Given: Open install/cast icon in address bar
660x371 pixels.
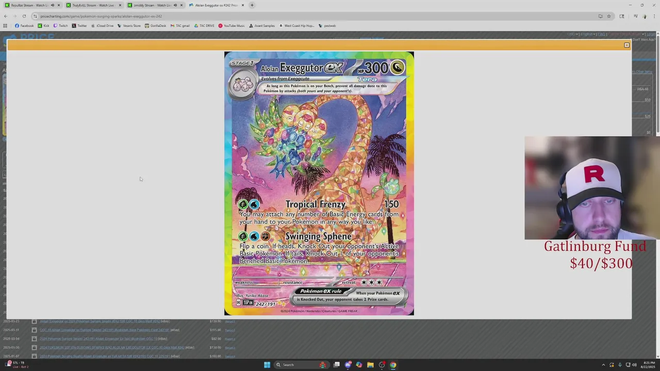Looking at the screenshot, I should coord(600,16).
